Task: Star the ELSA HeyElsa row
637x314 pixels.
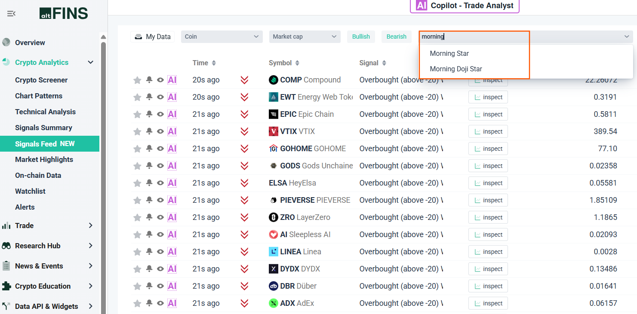Action: (x=137, y=183)
